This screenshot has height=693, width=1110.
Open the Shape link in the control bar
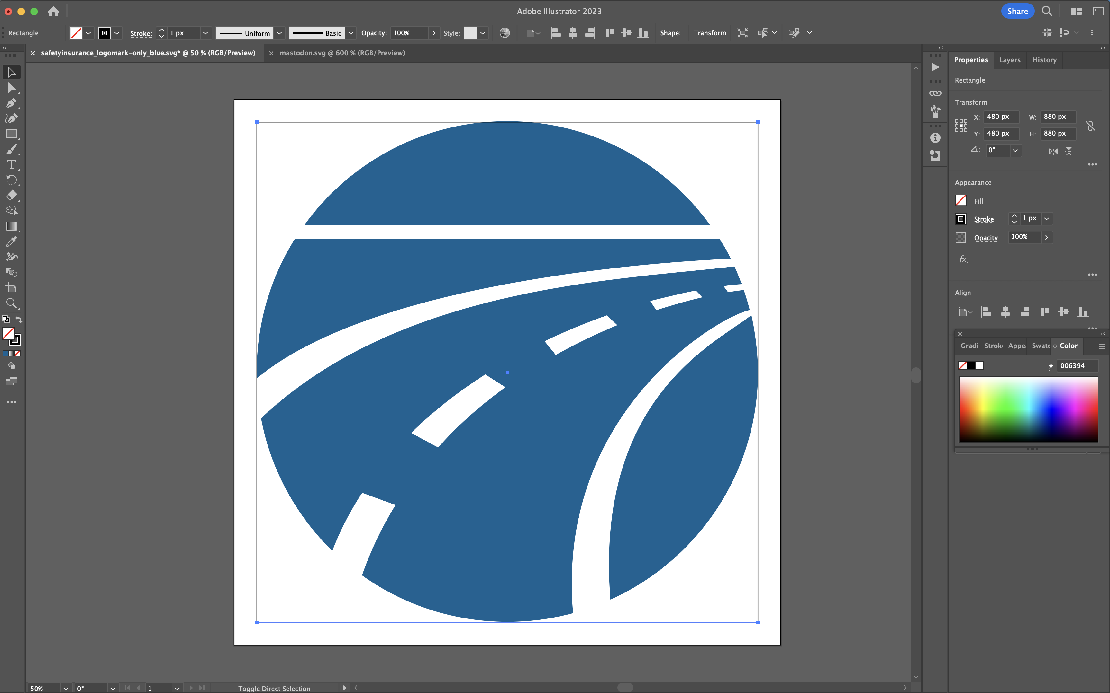tap(670, 33)
